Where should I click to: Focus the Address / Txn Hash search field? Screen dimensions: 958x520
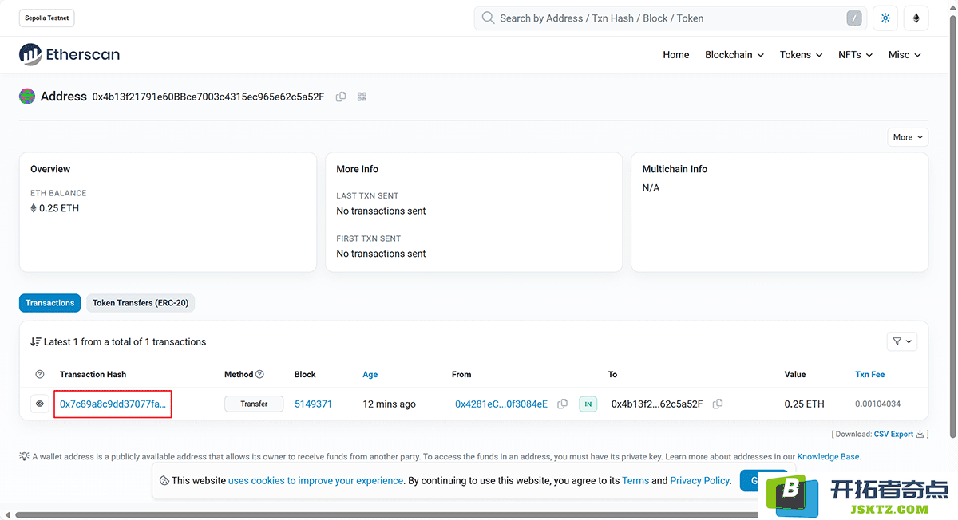tap(671, 18)
